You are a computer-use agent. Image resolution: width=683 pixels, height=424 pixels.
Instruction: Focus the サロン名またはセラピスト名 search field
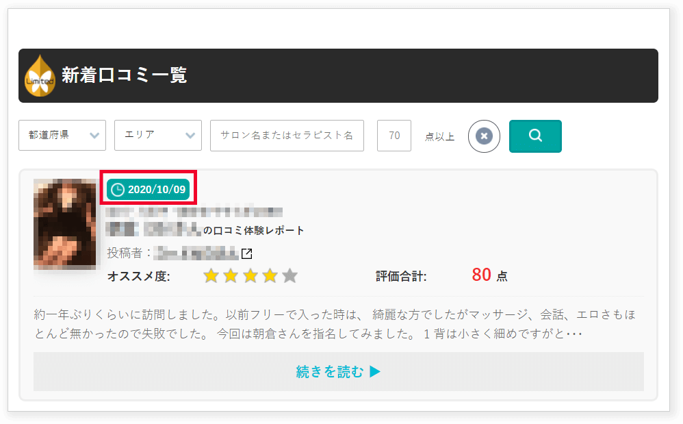click(x=287, y=136)
